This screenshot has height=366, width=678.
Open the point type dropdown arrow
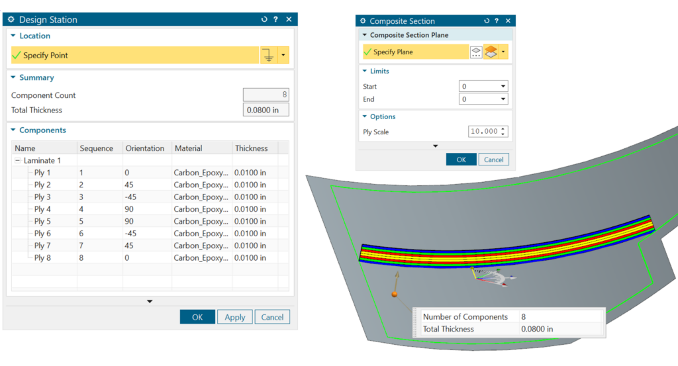(x=284, y=56)
